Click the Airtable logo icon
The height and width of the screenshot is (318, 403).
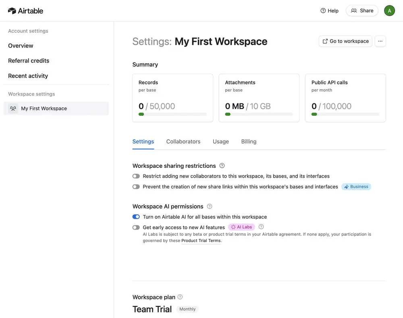tap(12, 11)
